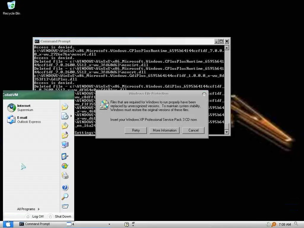The image size is (304, 228).
Task: Open My Documents folder icon in Start menu
Action: click(65, 107)
